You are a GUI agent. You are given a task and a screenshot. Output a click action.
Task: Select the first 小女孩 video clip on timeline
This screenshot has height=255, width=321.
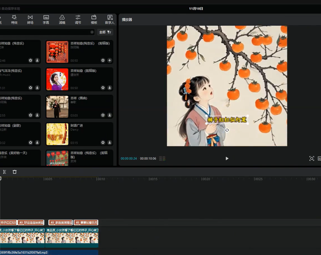pyautogui.click(x=22, y=237)
